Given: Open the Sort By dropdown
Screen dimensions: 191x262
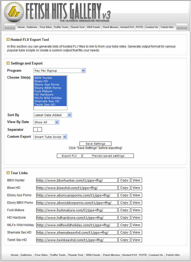Looking at the screenshot, I should point(53,115).
